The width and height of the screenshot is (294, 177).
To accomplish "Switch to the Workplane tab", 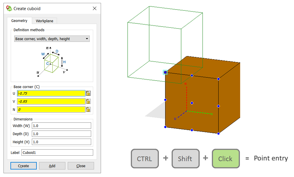I will pyautogui.click(x=44, y=21).
